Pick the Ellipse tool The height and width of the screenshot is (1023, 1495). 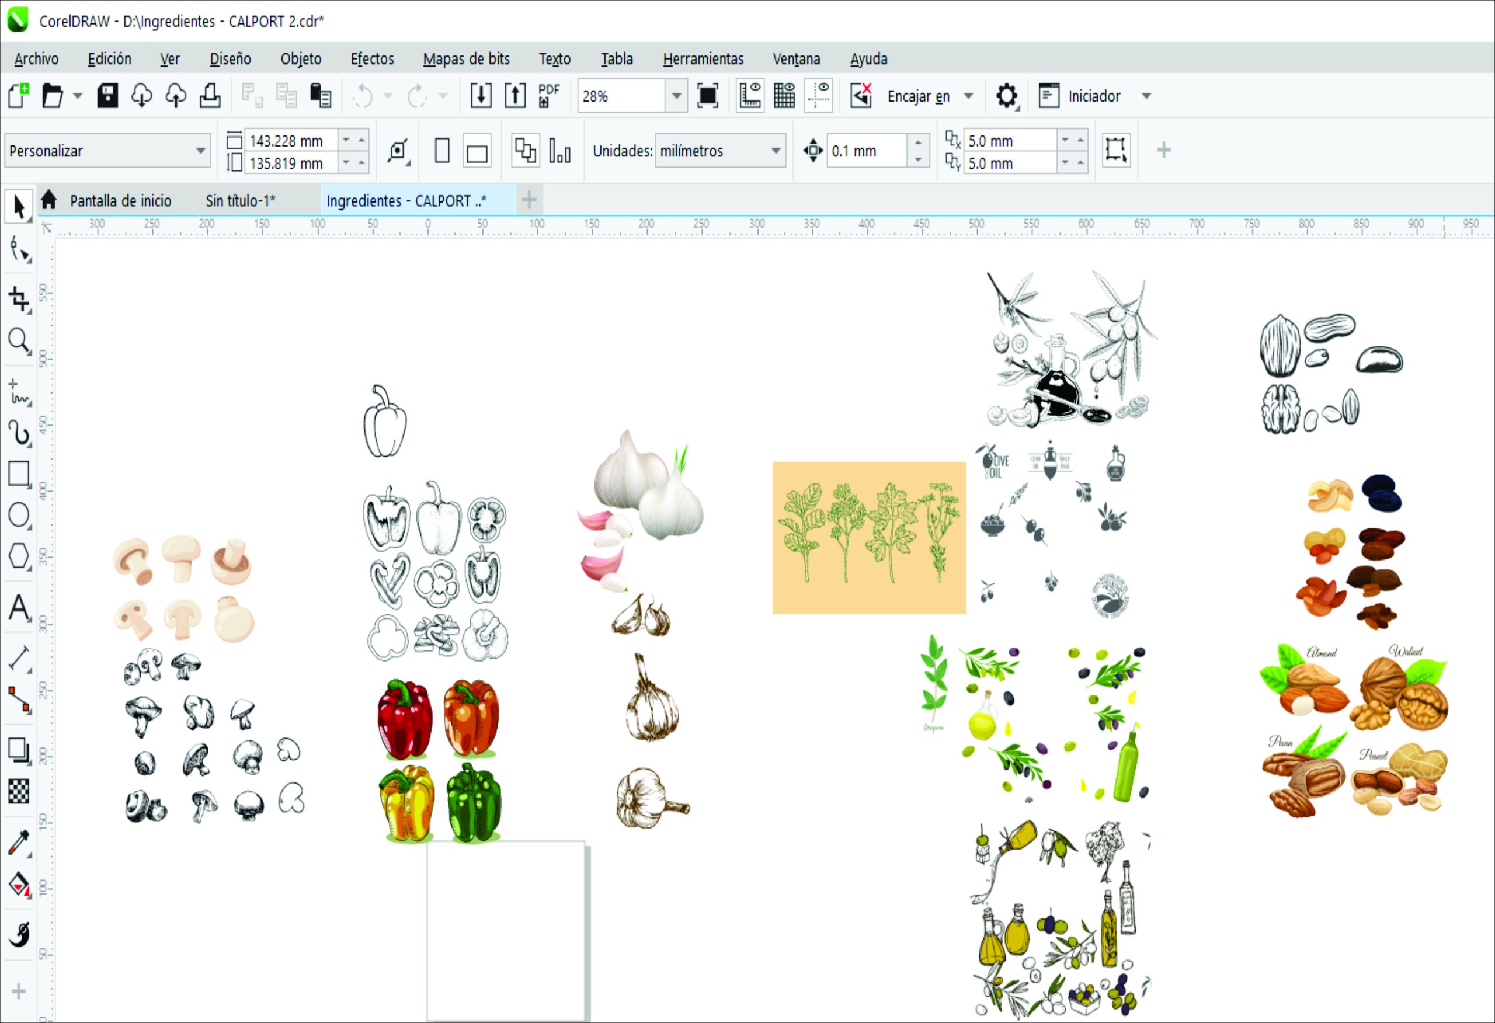(19, 515)
